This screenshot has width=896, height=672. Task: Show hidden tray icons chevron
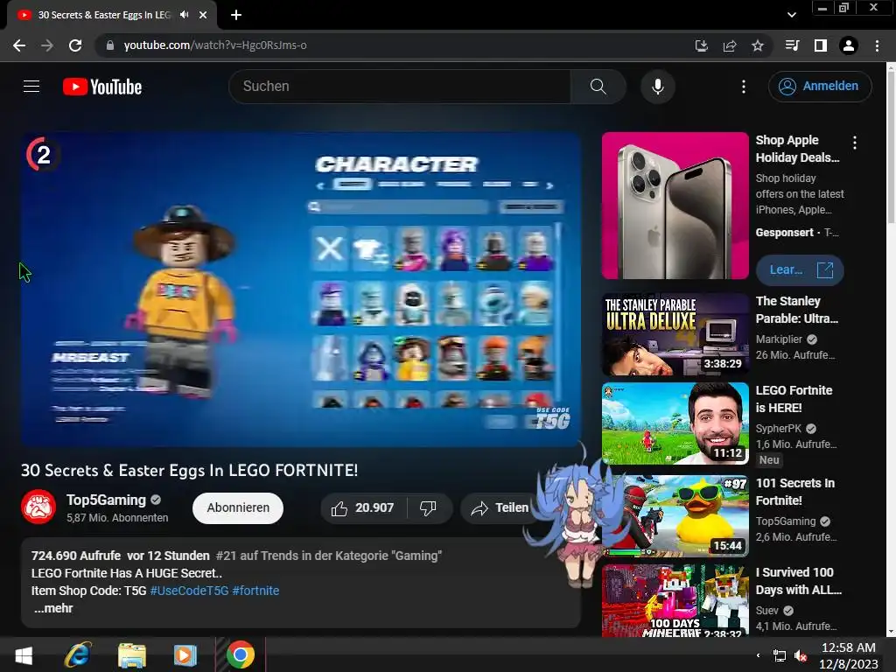click(x=759, y=655)
